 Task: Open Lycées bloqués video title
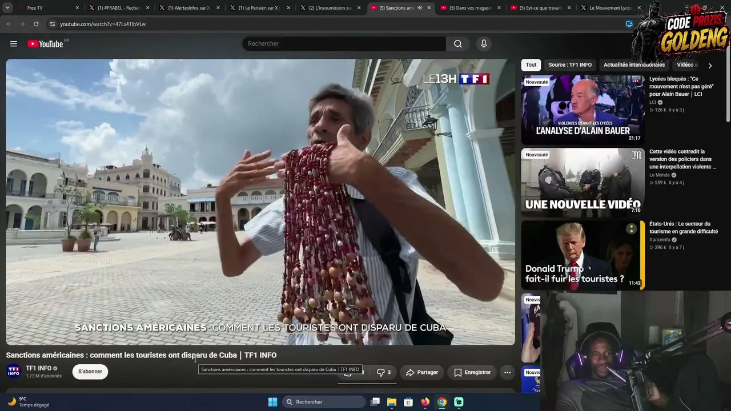(681, 86)
